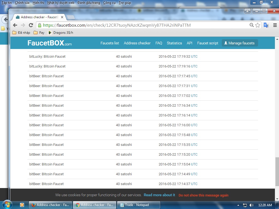Click UTC link in the 17:16:00 row
This screenshot has width=279, height=209.
pos(194,125)
